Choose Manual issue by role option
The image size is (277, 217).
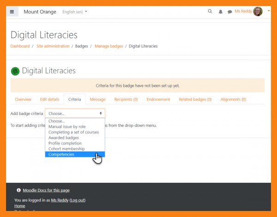point(67,127)
